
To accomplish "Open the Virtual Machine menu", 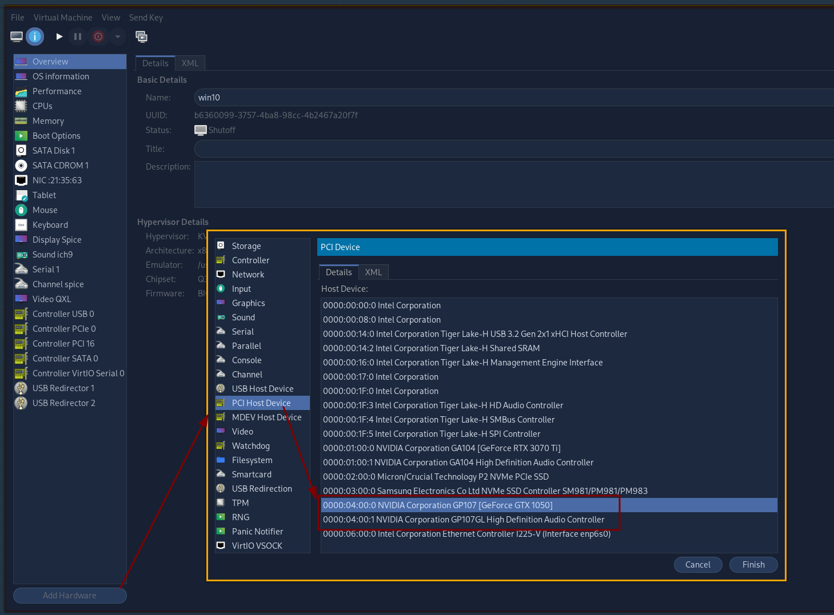I will (x=63, y=18).
